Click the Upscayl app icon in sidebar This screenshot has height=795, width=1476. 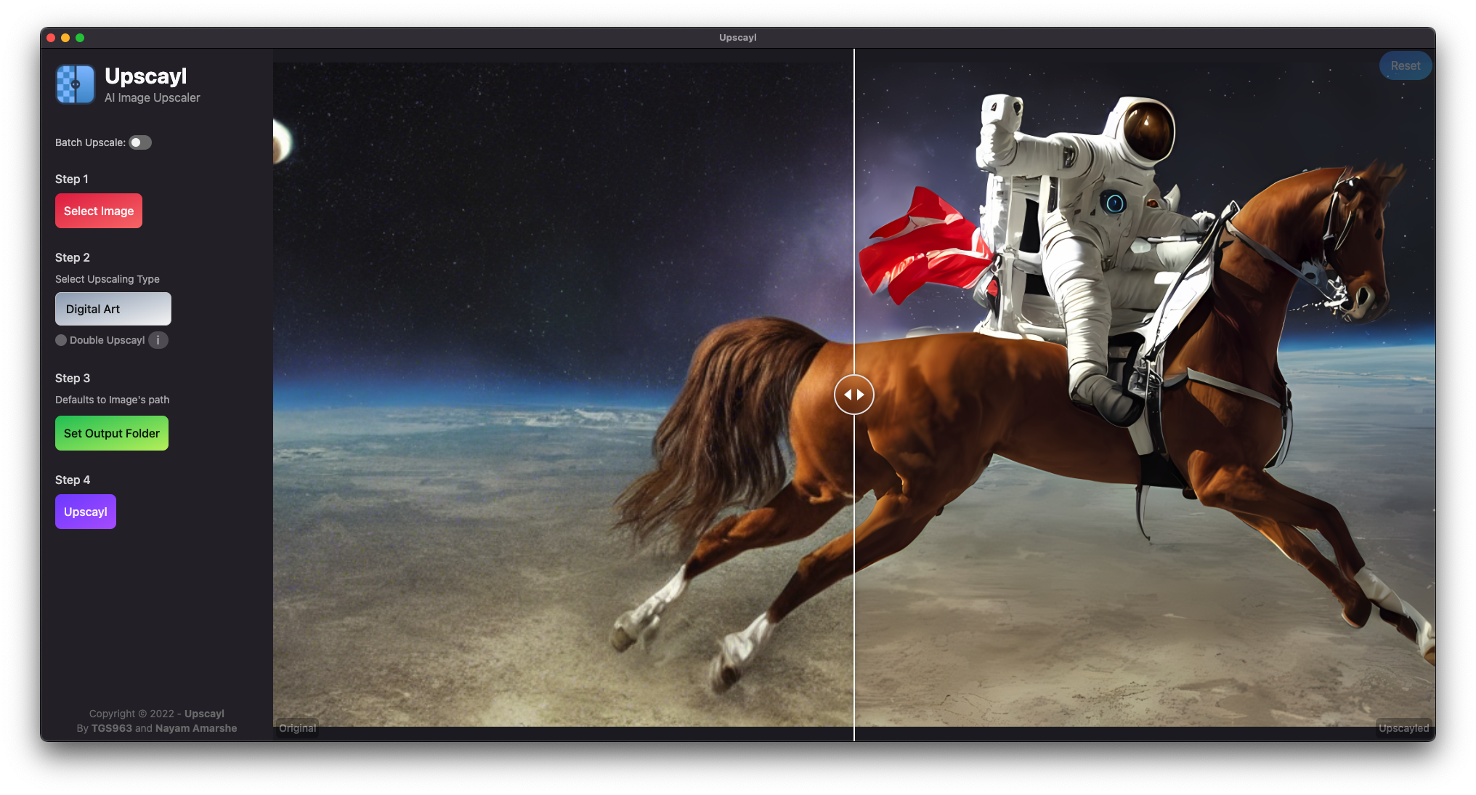(x=76, y=84)
